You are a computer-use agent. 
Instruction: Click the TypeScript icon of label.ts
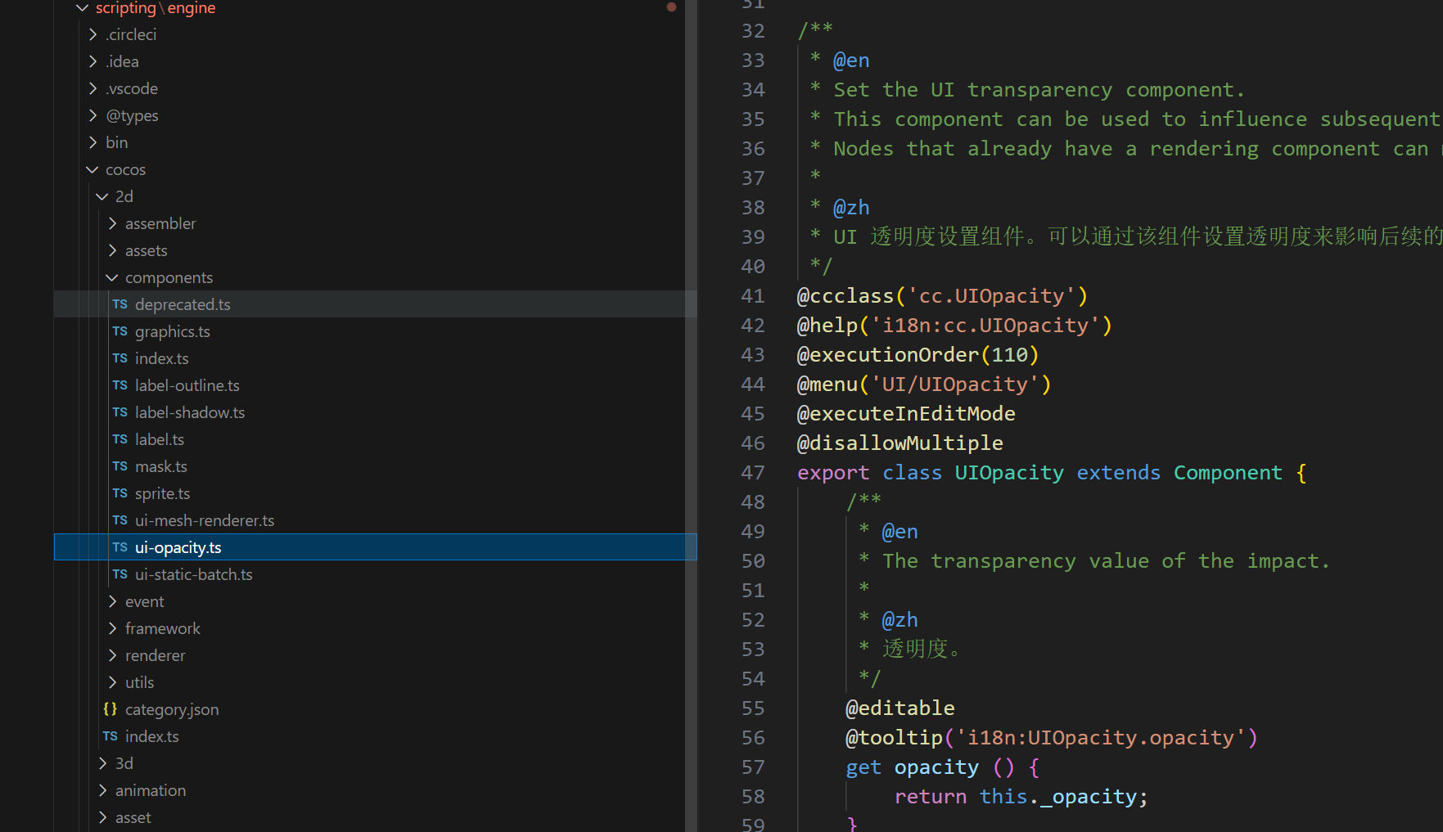pos(120,439)
